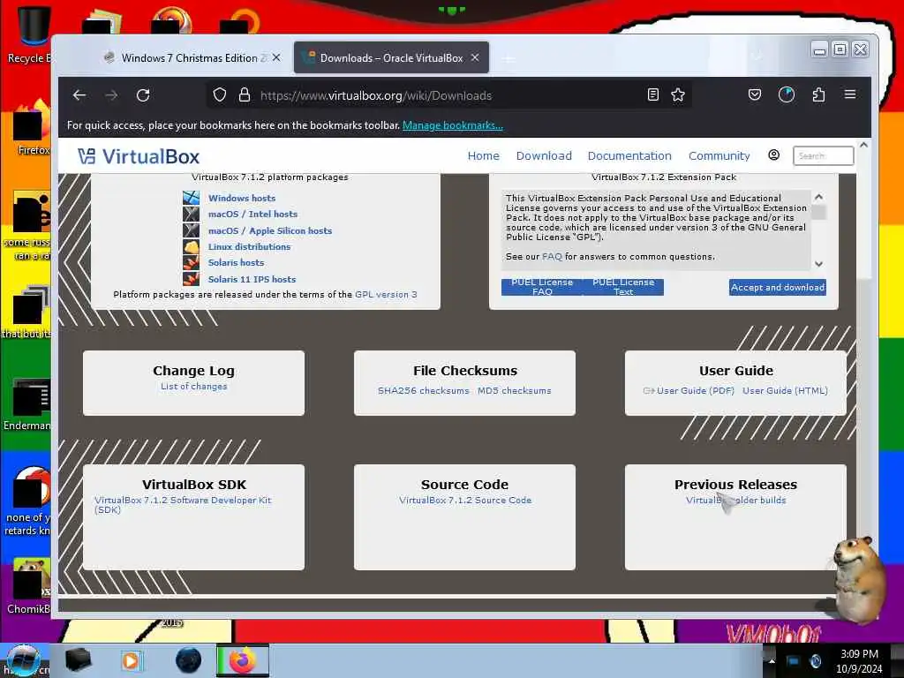Click the PUEL License FAQ button
The image size is (904, 678).
[x=542, y=287]
